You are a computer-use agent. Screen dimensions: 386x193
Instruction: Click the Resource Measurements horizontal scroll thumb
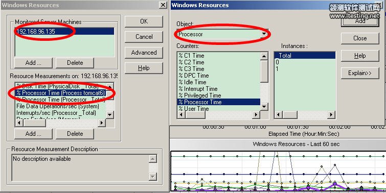34,123
